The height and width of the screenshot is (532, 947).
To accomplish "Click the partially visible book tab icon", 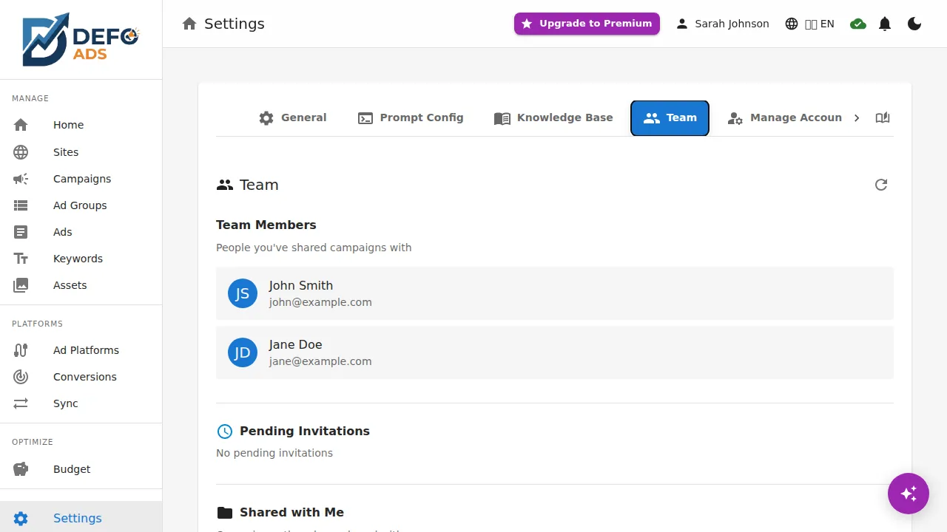I will (x=883, y=118).
